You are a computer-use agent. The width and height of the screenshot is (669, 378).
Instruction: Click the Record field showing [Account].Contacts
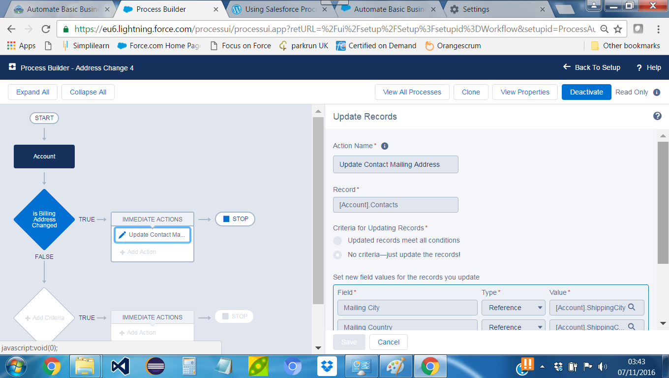(x=395, y=205)
